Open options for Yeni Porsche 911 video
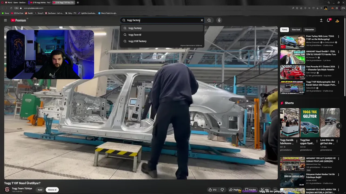The height and width of the screenshot is (194, 346). point(338,67)
